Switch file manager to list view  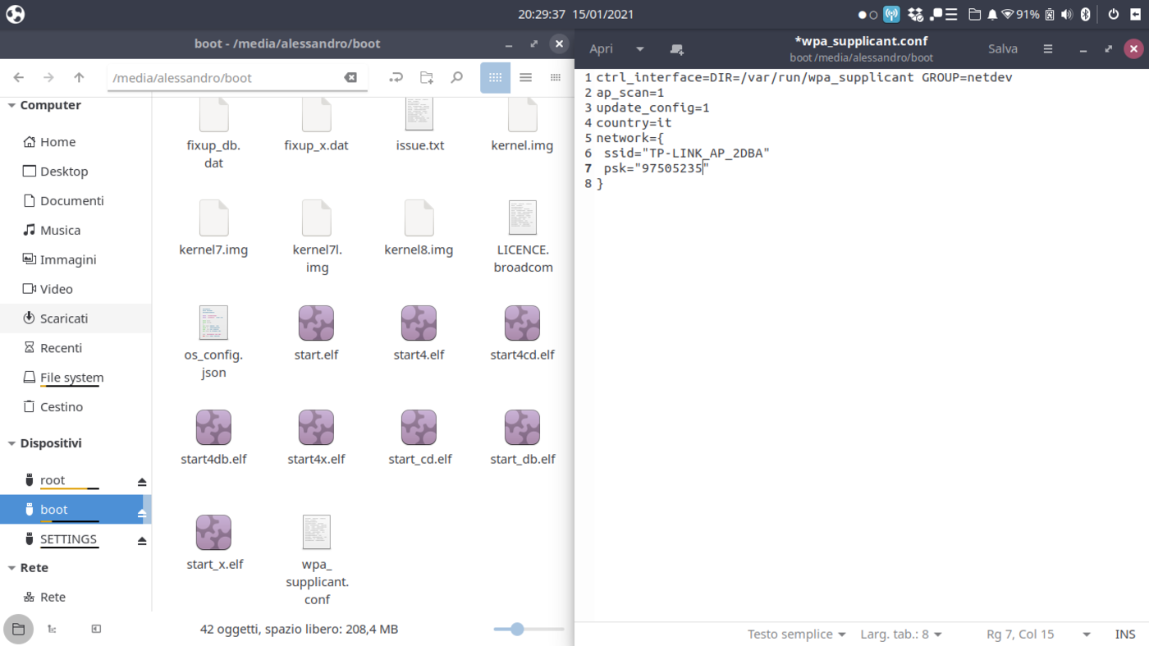coord(525,77)
